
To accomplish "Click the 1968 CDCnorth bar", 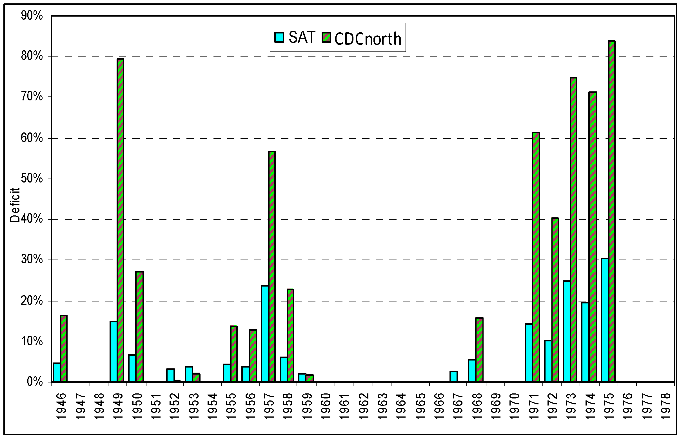I will (479, 350).
